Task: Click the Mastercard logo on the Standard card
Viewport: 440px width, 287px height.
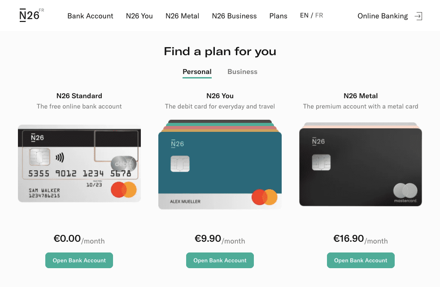Action: pyautogui.click(x=124, y=190)
